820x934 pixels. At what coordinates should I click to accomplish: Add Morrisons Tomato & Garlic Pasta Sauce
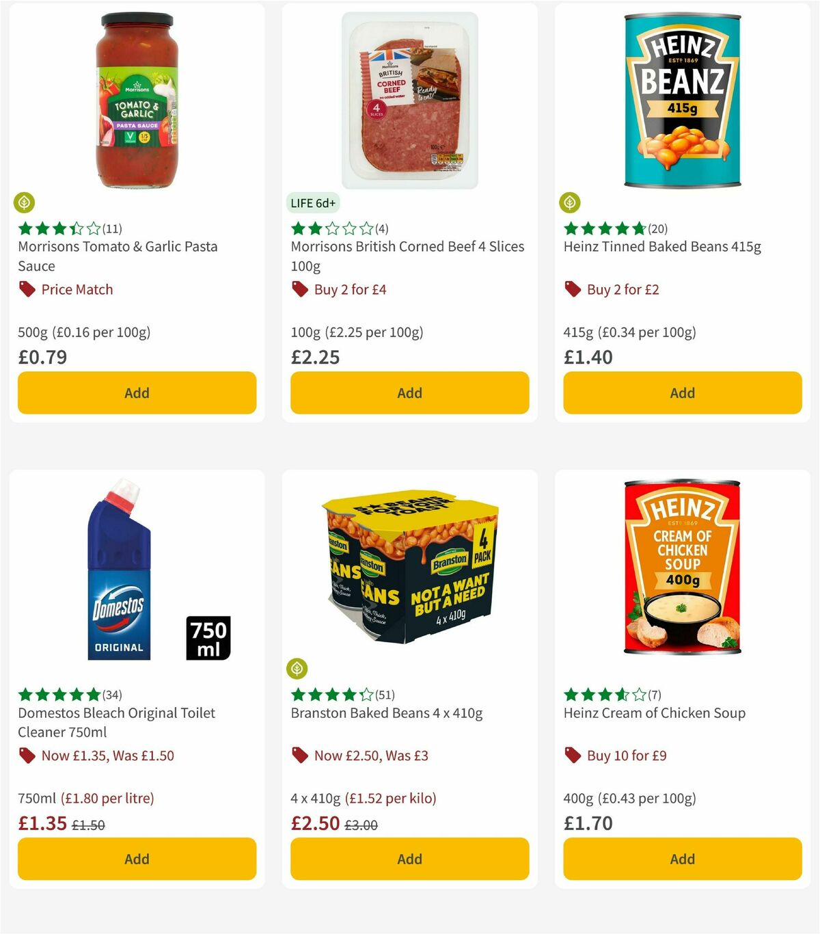136,392
